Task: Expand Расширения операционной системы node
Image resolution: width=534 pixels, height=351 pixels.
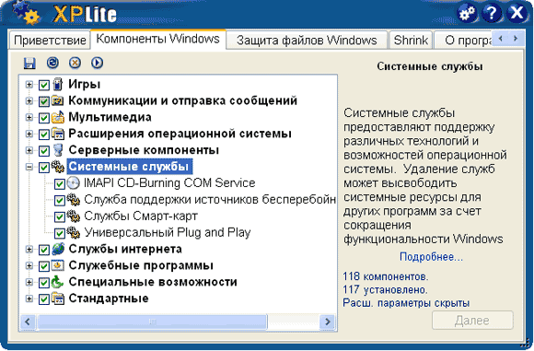Action: tap(29, 134)
